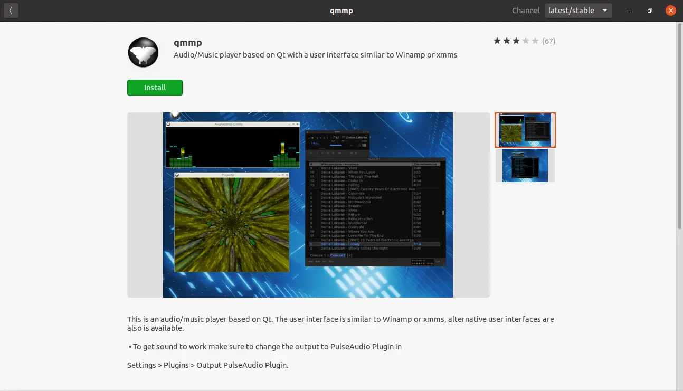Click the fifth greyed-out rating star
Viewport: 683px width, 391px height.
[x=535, y=41]
